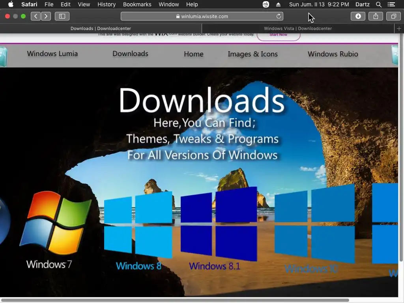Open the Window menu
The image size is (404, 303).
coord(169,4)
